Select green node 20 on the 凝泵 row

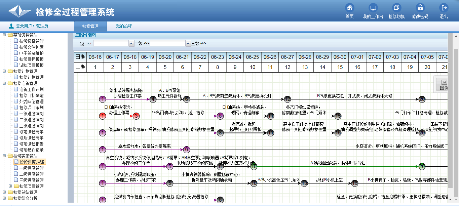pos(422,166)
